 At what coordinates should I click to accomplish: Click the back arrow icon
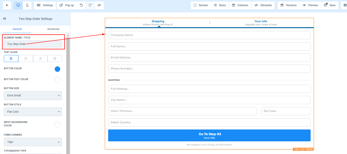pos(7,5)
